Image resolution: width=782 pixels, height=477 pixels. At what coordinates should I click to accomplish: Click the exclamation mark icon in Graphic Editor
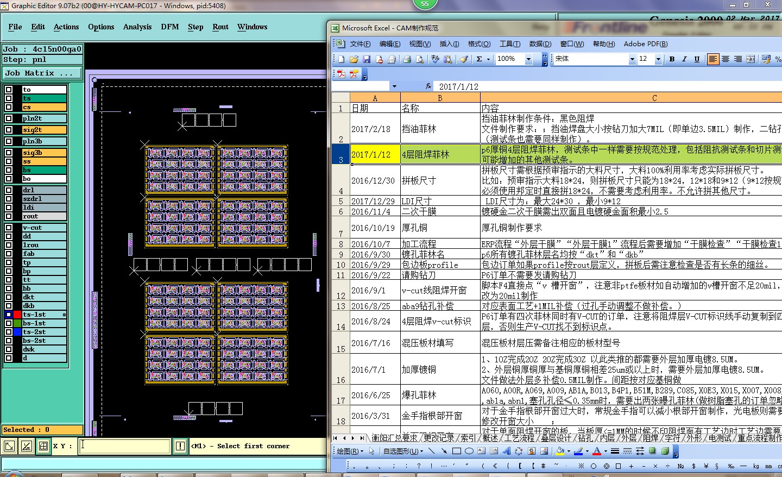pos(180,446)
